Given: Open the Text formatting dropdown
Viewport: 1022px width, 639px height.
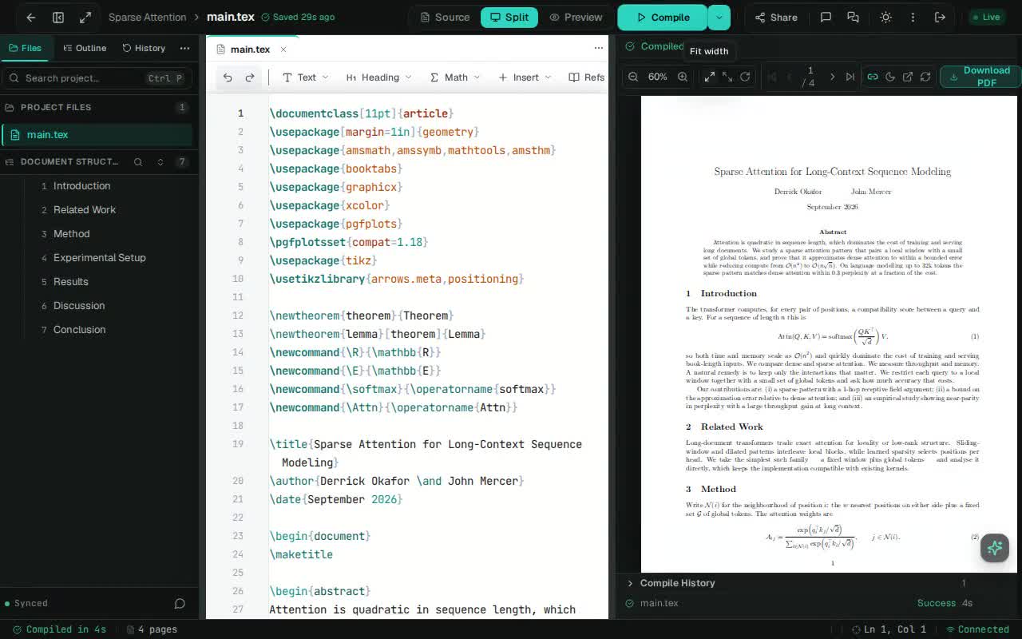Looking at the screenshot, I should (x=306, y=77).
